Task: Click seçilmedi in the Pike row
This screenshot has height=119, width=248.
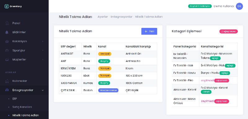Action: (x=207, y=81)
